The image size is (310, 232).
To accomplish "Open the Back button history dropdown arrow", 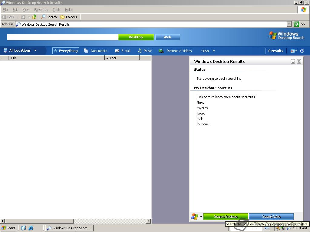I will 18,17.
